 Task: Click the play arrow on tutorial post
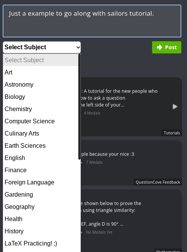tap(175, 107)
